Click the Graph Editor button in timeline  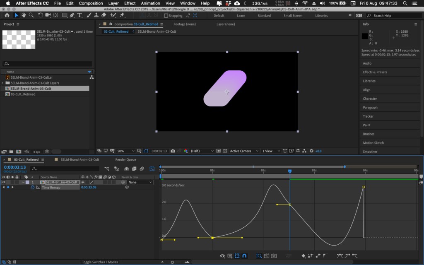point(152,169)
